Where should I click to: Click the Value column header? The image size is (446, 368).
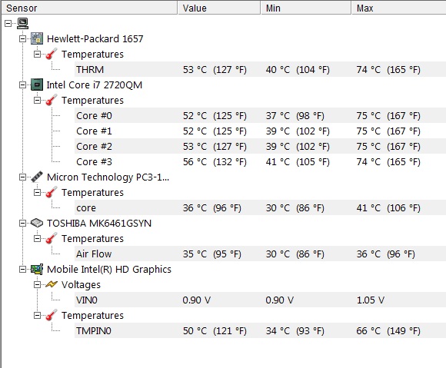(219, 8)
